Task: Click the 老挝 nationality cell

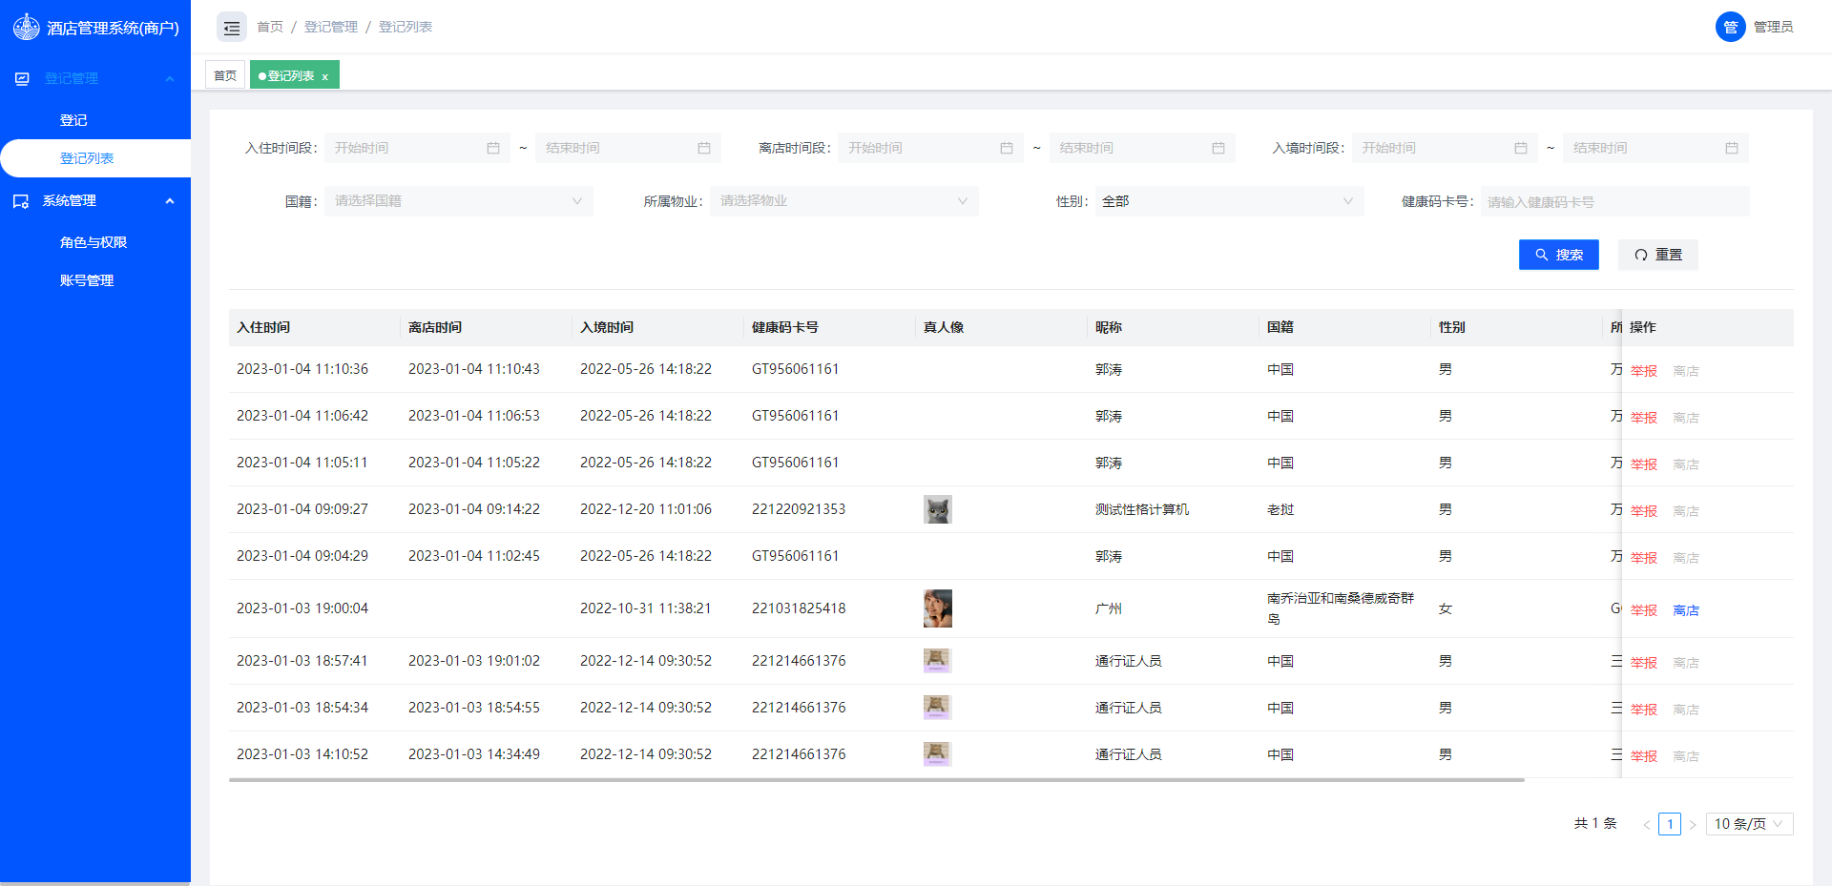Action: tap(1280, 509)
